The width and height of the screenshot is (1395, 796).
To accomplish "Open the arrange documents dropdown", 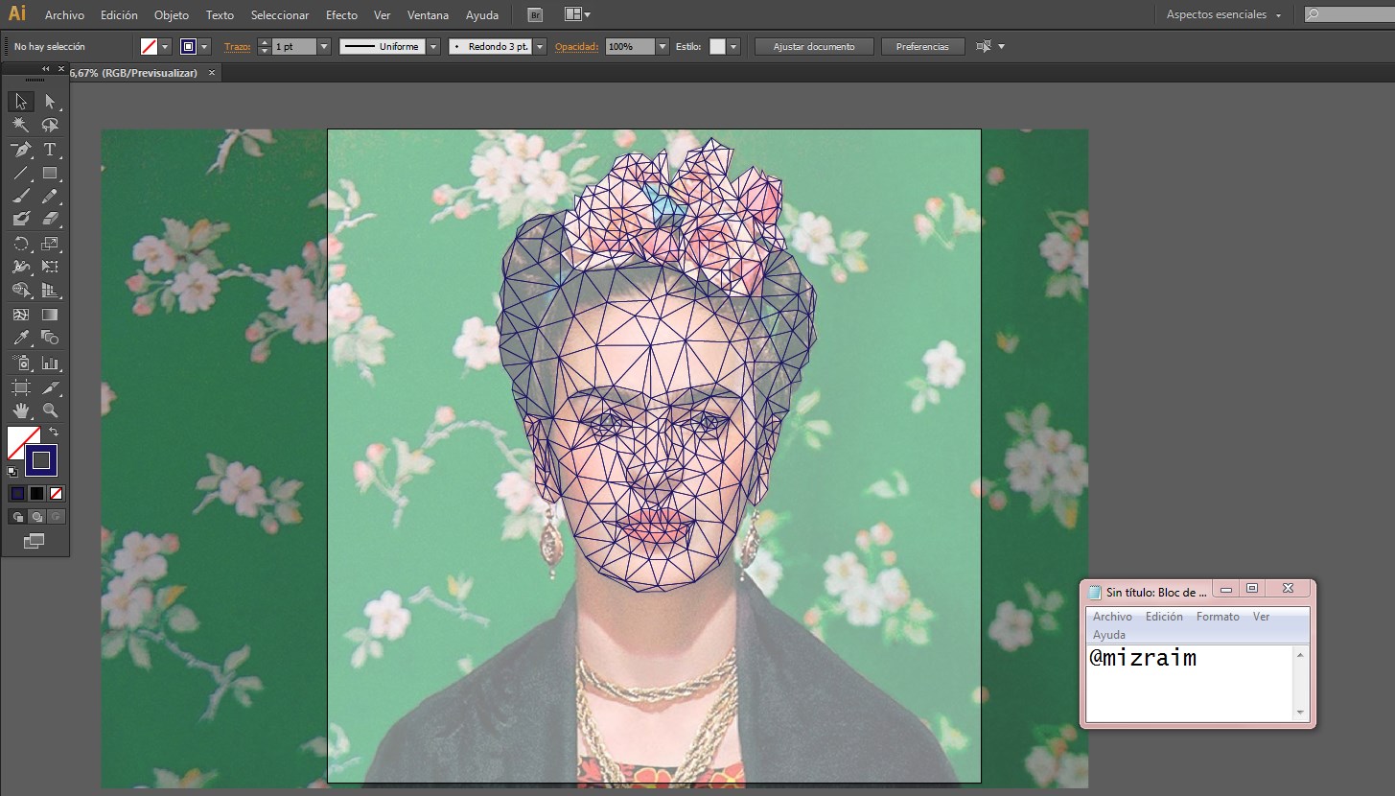I will pos(577,14).
